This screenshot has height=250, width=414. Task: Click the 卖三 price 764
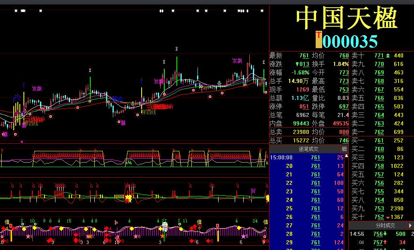coord(379,115)
